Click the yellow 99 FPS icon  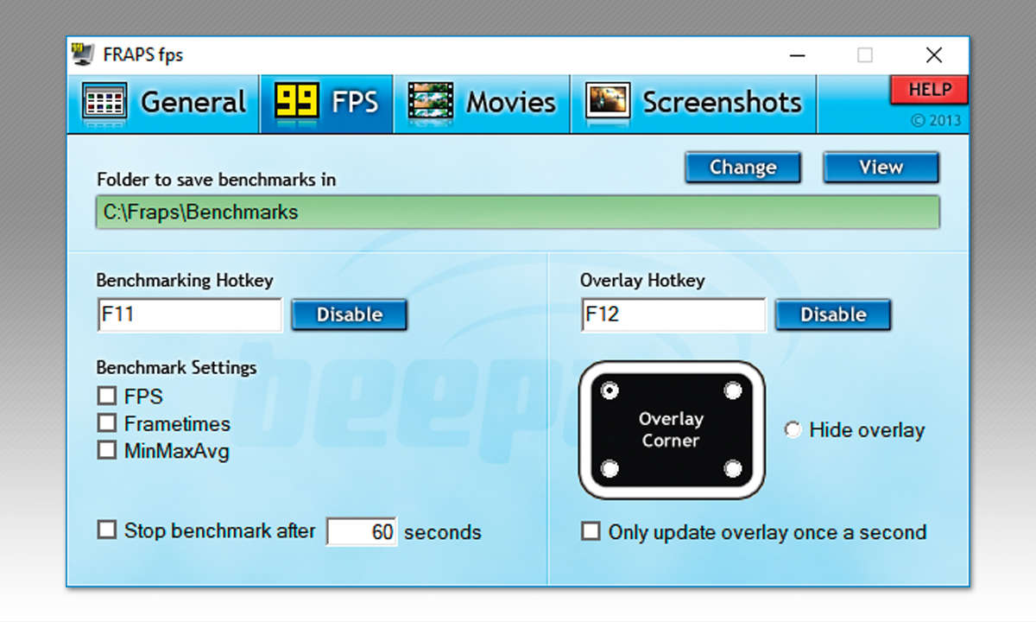pyautogui.click(x=297, y=101)
